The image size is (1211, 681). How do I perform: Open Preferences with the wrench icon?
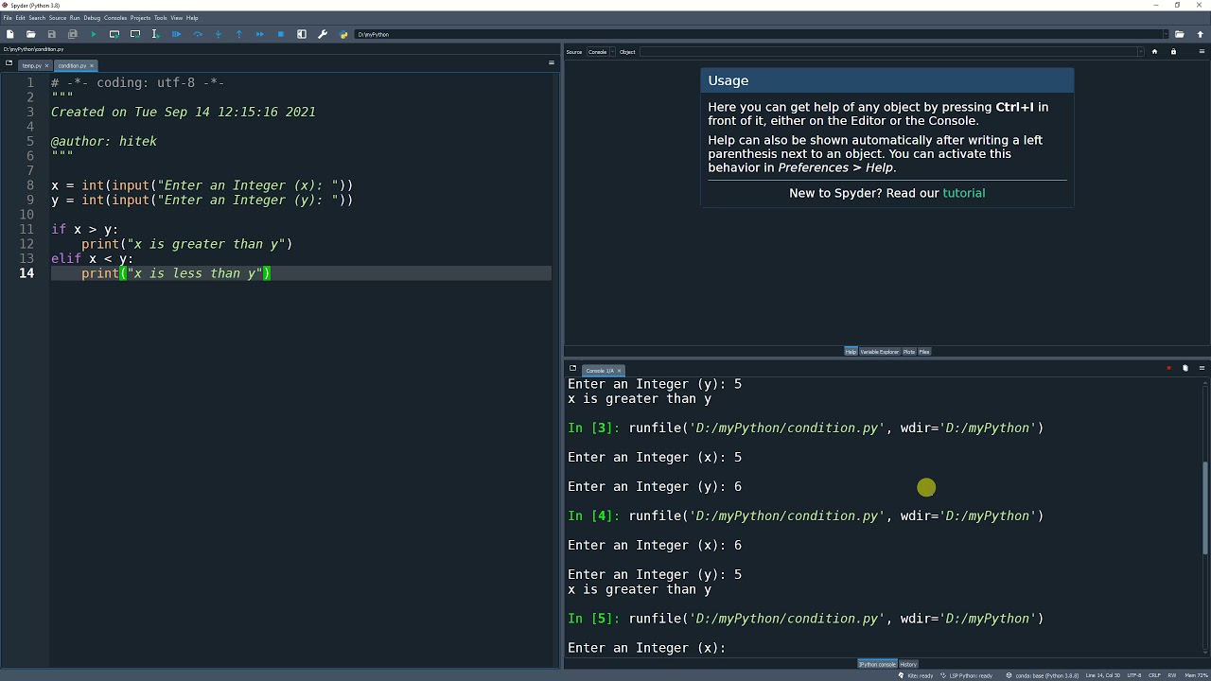[323, 34]
